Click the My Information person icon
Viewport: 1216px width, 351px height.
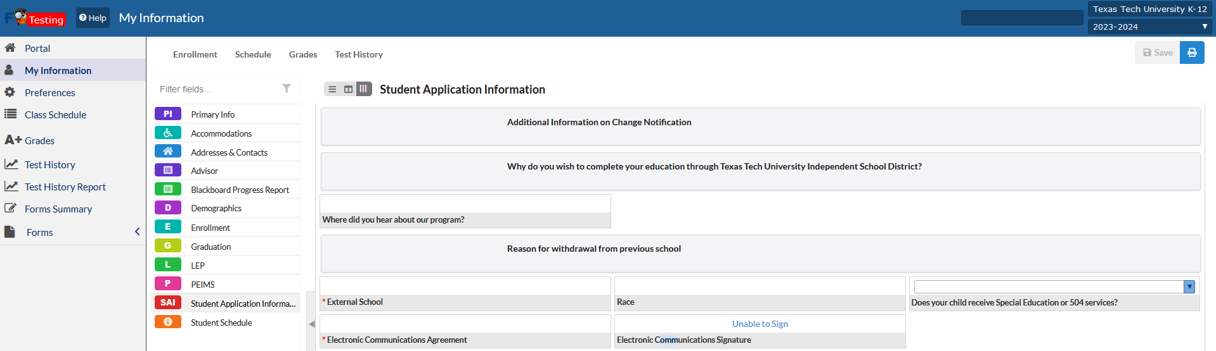(9, 70)
